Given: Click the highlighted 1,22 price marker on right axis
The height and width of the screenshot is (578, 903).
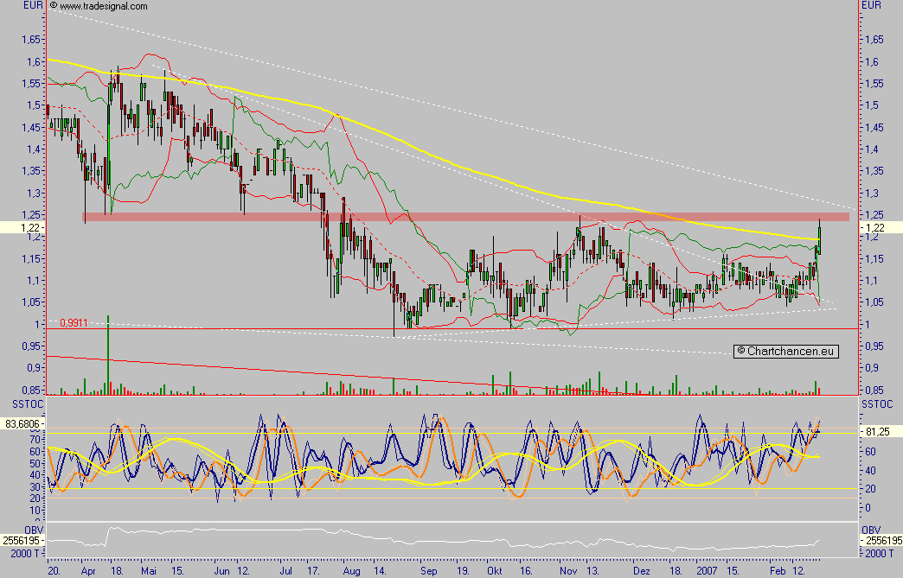Looking at the screenshot, I should [x=874, y=226].
